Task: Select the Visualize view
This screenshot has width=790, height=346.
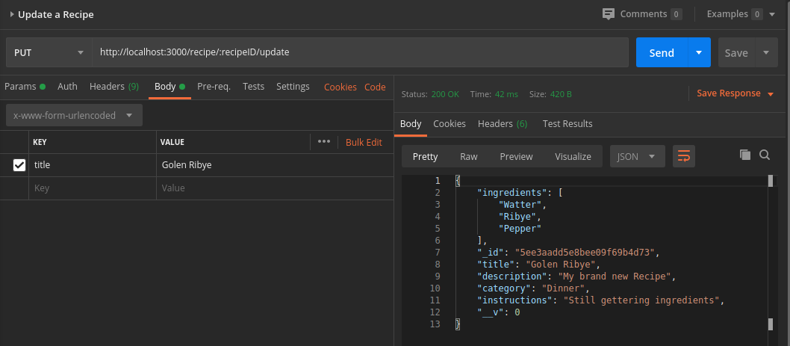Action: pyautogui.click(x=573, y=156)
